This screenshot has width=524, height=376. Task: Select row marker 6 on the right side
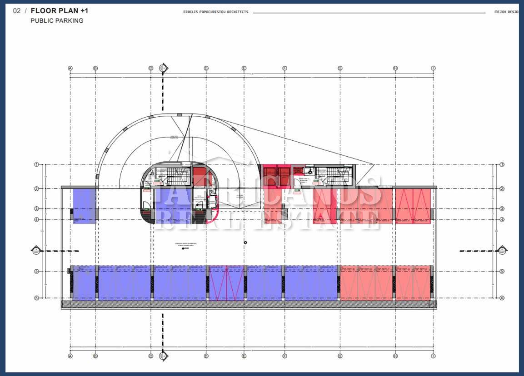tap(502, 298)
